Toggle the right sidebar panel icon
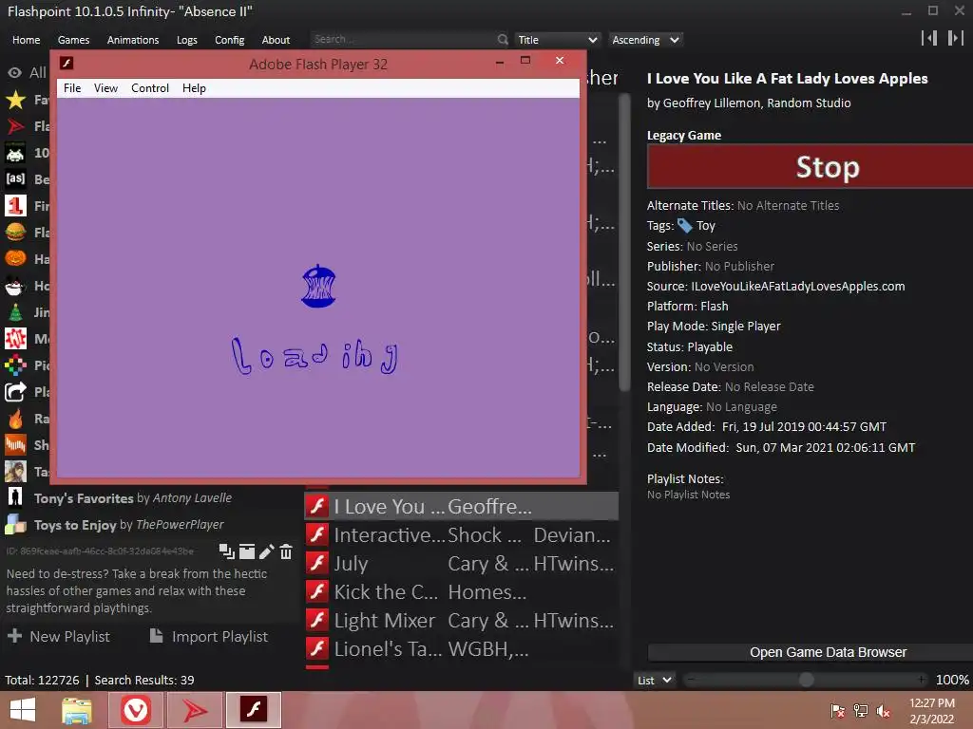Screen dimensions: 973x729 pos(956,38)
